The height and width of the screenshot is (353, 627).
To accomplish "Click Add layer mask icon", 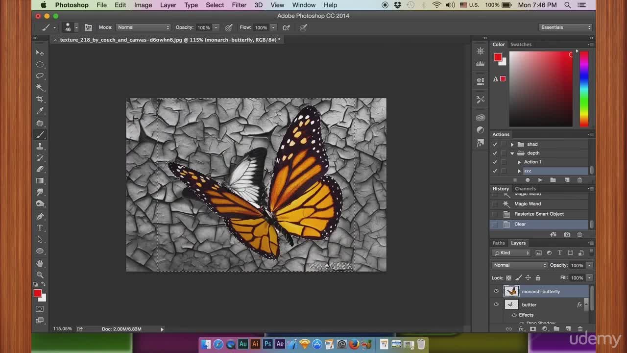I will (533, 329).
